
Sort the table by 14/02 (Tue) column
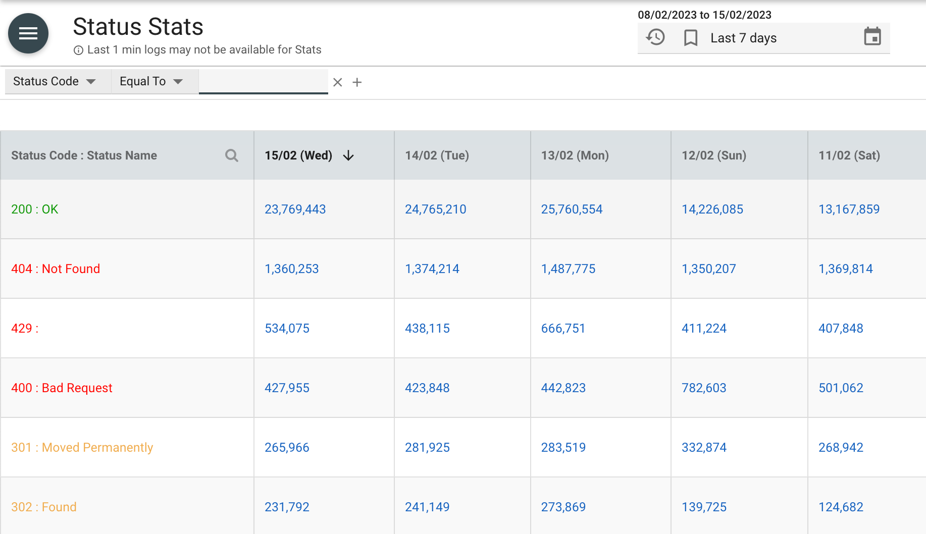(x=436, y=155)
